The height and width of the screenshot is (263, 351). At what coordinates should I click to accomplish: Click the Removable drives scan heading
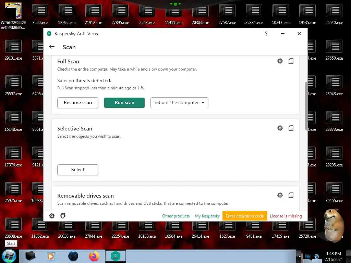coord(85,196)
